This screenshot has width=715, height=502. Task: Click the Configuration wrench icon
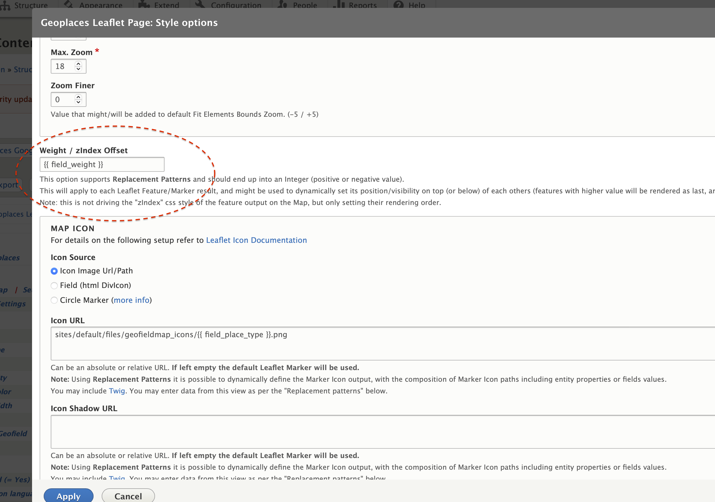200,5
